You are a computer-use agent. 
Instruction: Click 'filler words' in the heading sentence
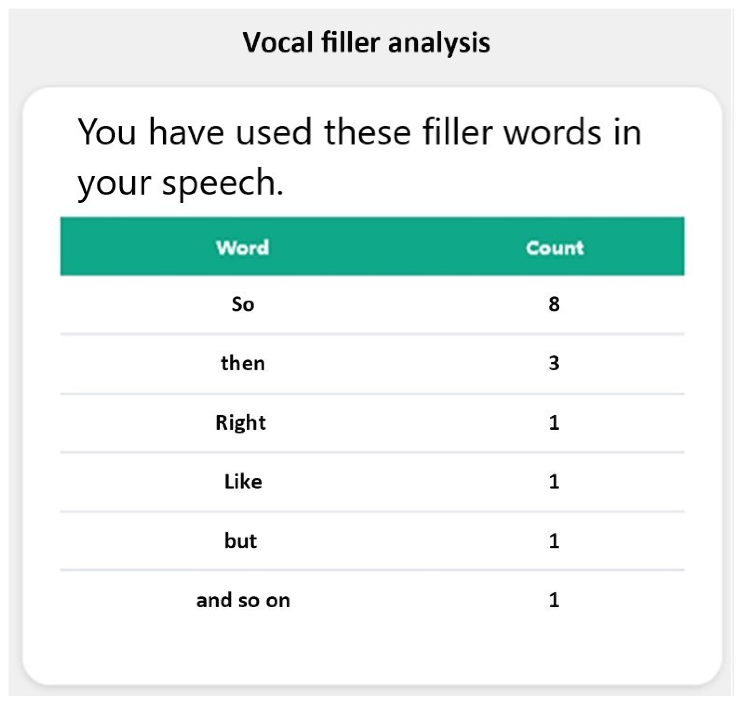click(512, 132)
